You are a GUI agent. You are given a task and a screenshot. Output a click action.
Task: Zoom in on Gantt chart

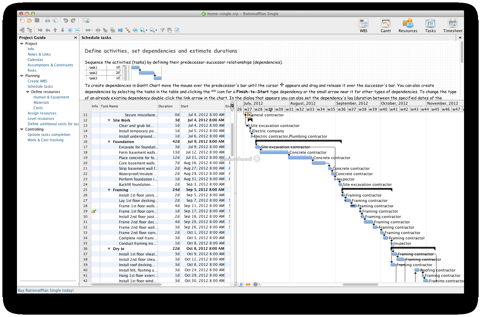pyautogui.click(x=142, y=30)
